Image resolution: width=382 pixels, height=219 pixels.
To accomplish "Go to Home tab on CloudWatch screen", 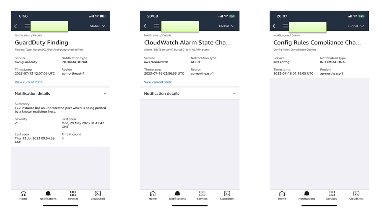I will click(x=153, y=195).
